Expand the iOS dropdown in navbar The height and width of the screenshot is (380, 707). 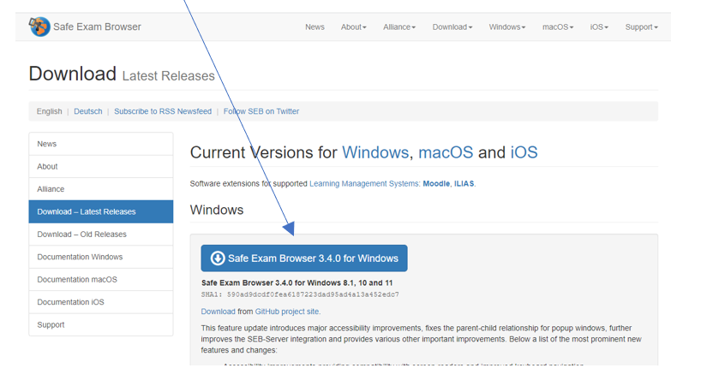pyautogui.click(x=599, y=27)
